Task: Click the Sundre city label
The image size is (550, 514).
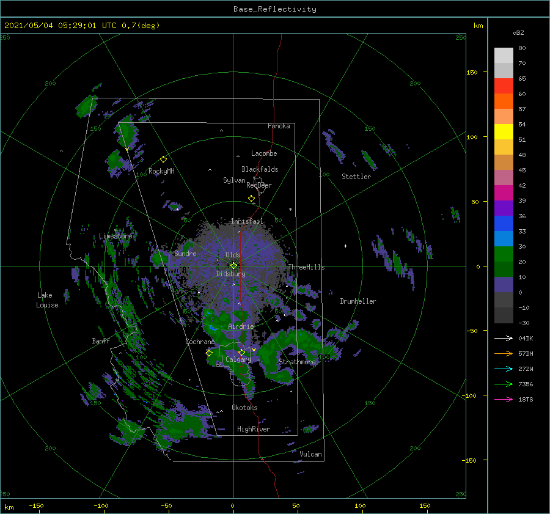Action: pos(185,253)
